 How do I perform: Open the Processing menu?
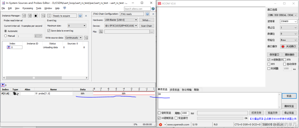click(28, 8)
